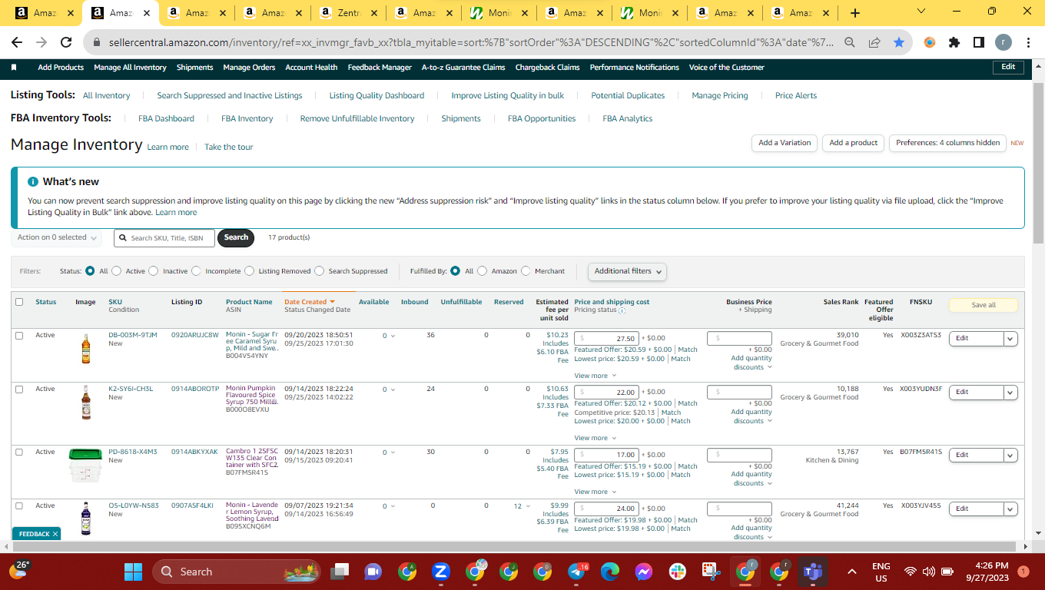Open the Action on 0 selected dropdown
This screenshot has width=1045, height=590.
57,238
